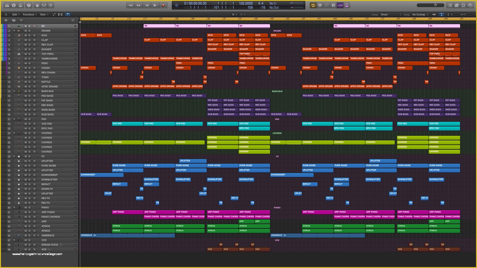
Task: Click the Fast Forward transport button
Action: pos(139,5)
